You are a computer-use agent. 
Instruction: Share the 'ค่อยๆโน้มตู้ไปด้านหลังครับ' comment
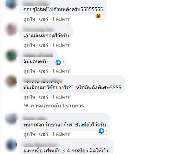(x=44, y=19)
